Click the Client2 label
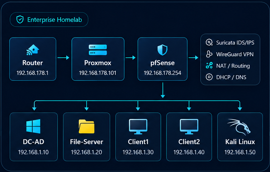This screenshot has width=270, height=172. point(189,142)
